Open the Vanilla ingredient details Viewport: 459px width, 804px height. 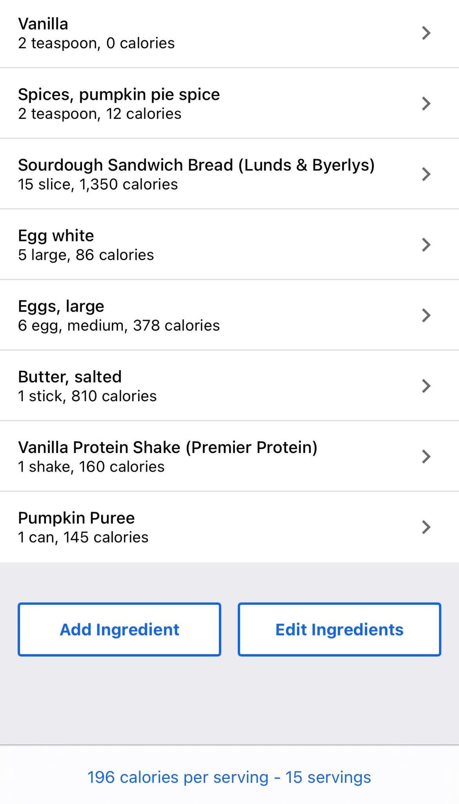pos(43,24)
